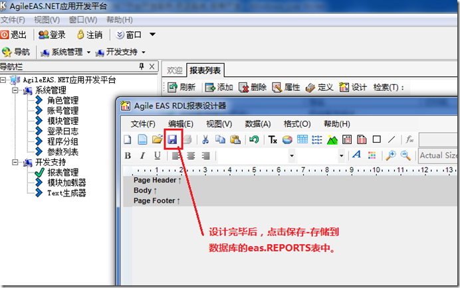Copy selection using the Copy icon
Image resolution: width=460 pixels, height=288 pixels.
click(x=220, y=139)
